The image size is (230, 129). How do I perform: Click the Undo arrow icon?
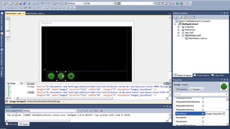tap(42, 3)
